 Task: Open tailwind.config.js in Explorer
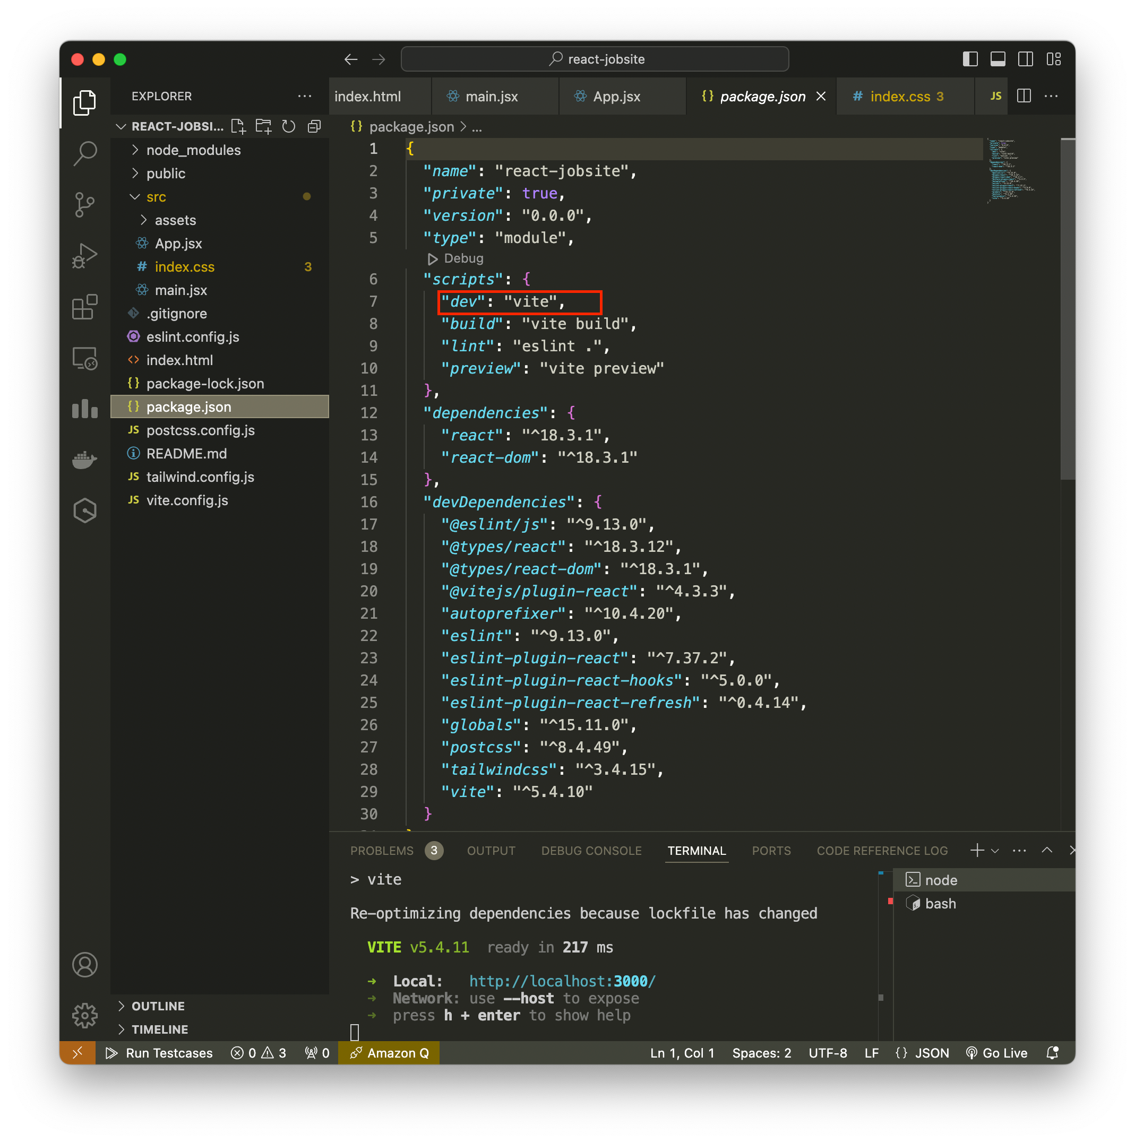(220, 477)
